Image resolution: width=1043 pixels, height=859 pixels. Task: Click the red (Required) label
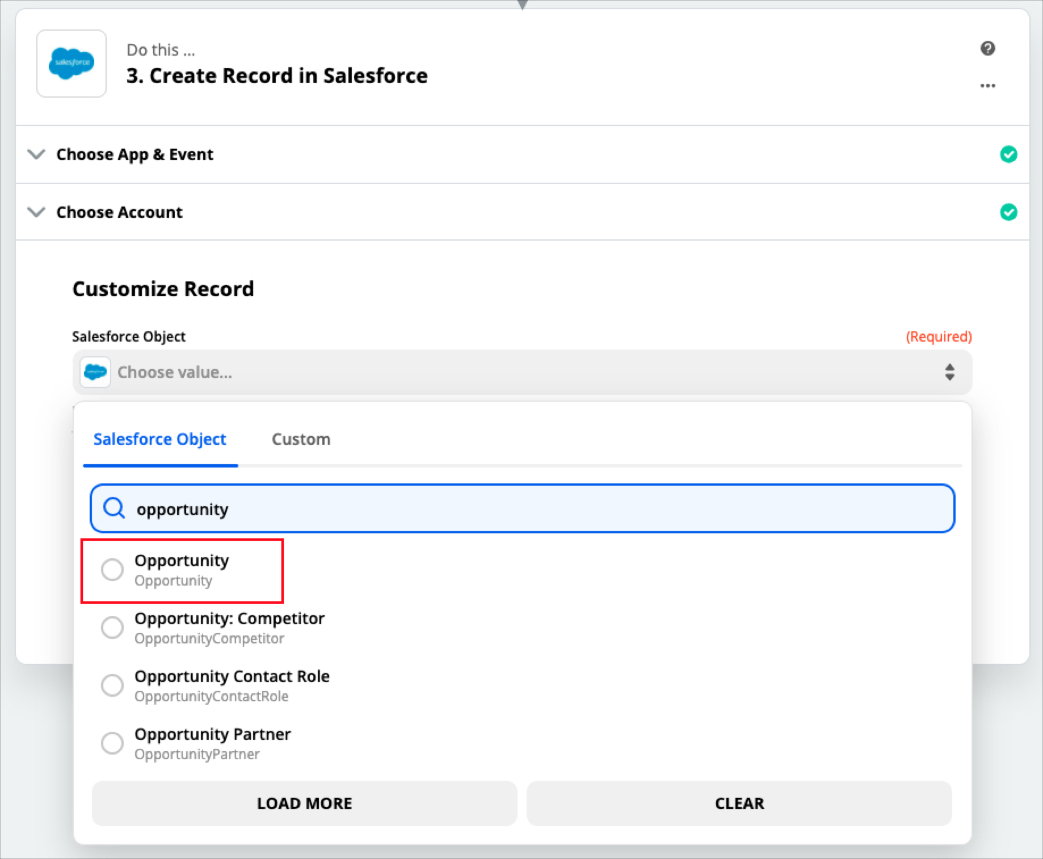tap(939, 336)
